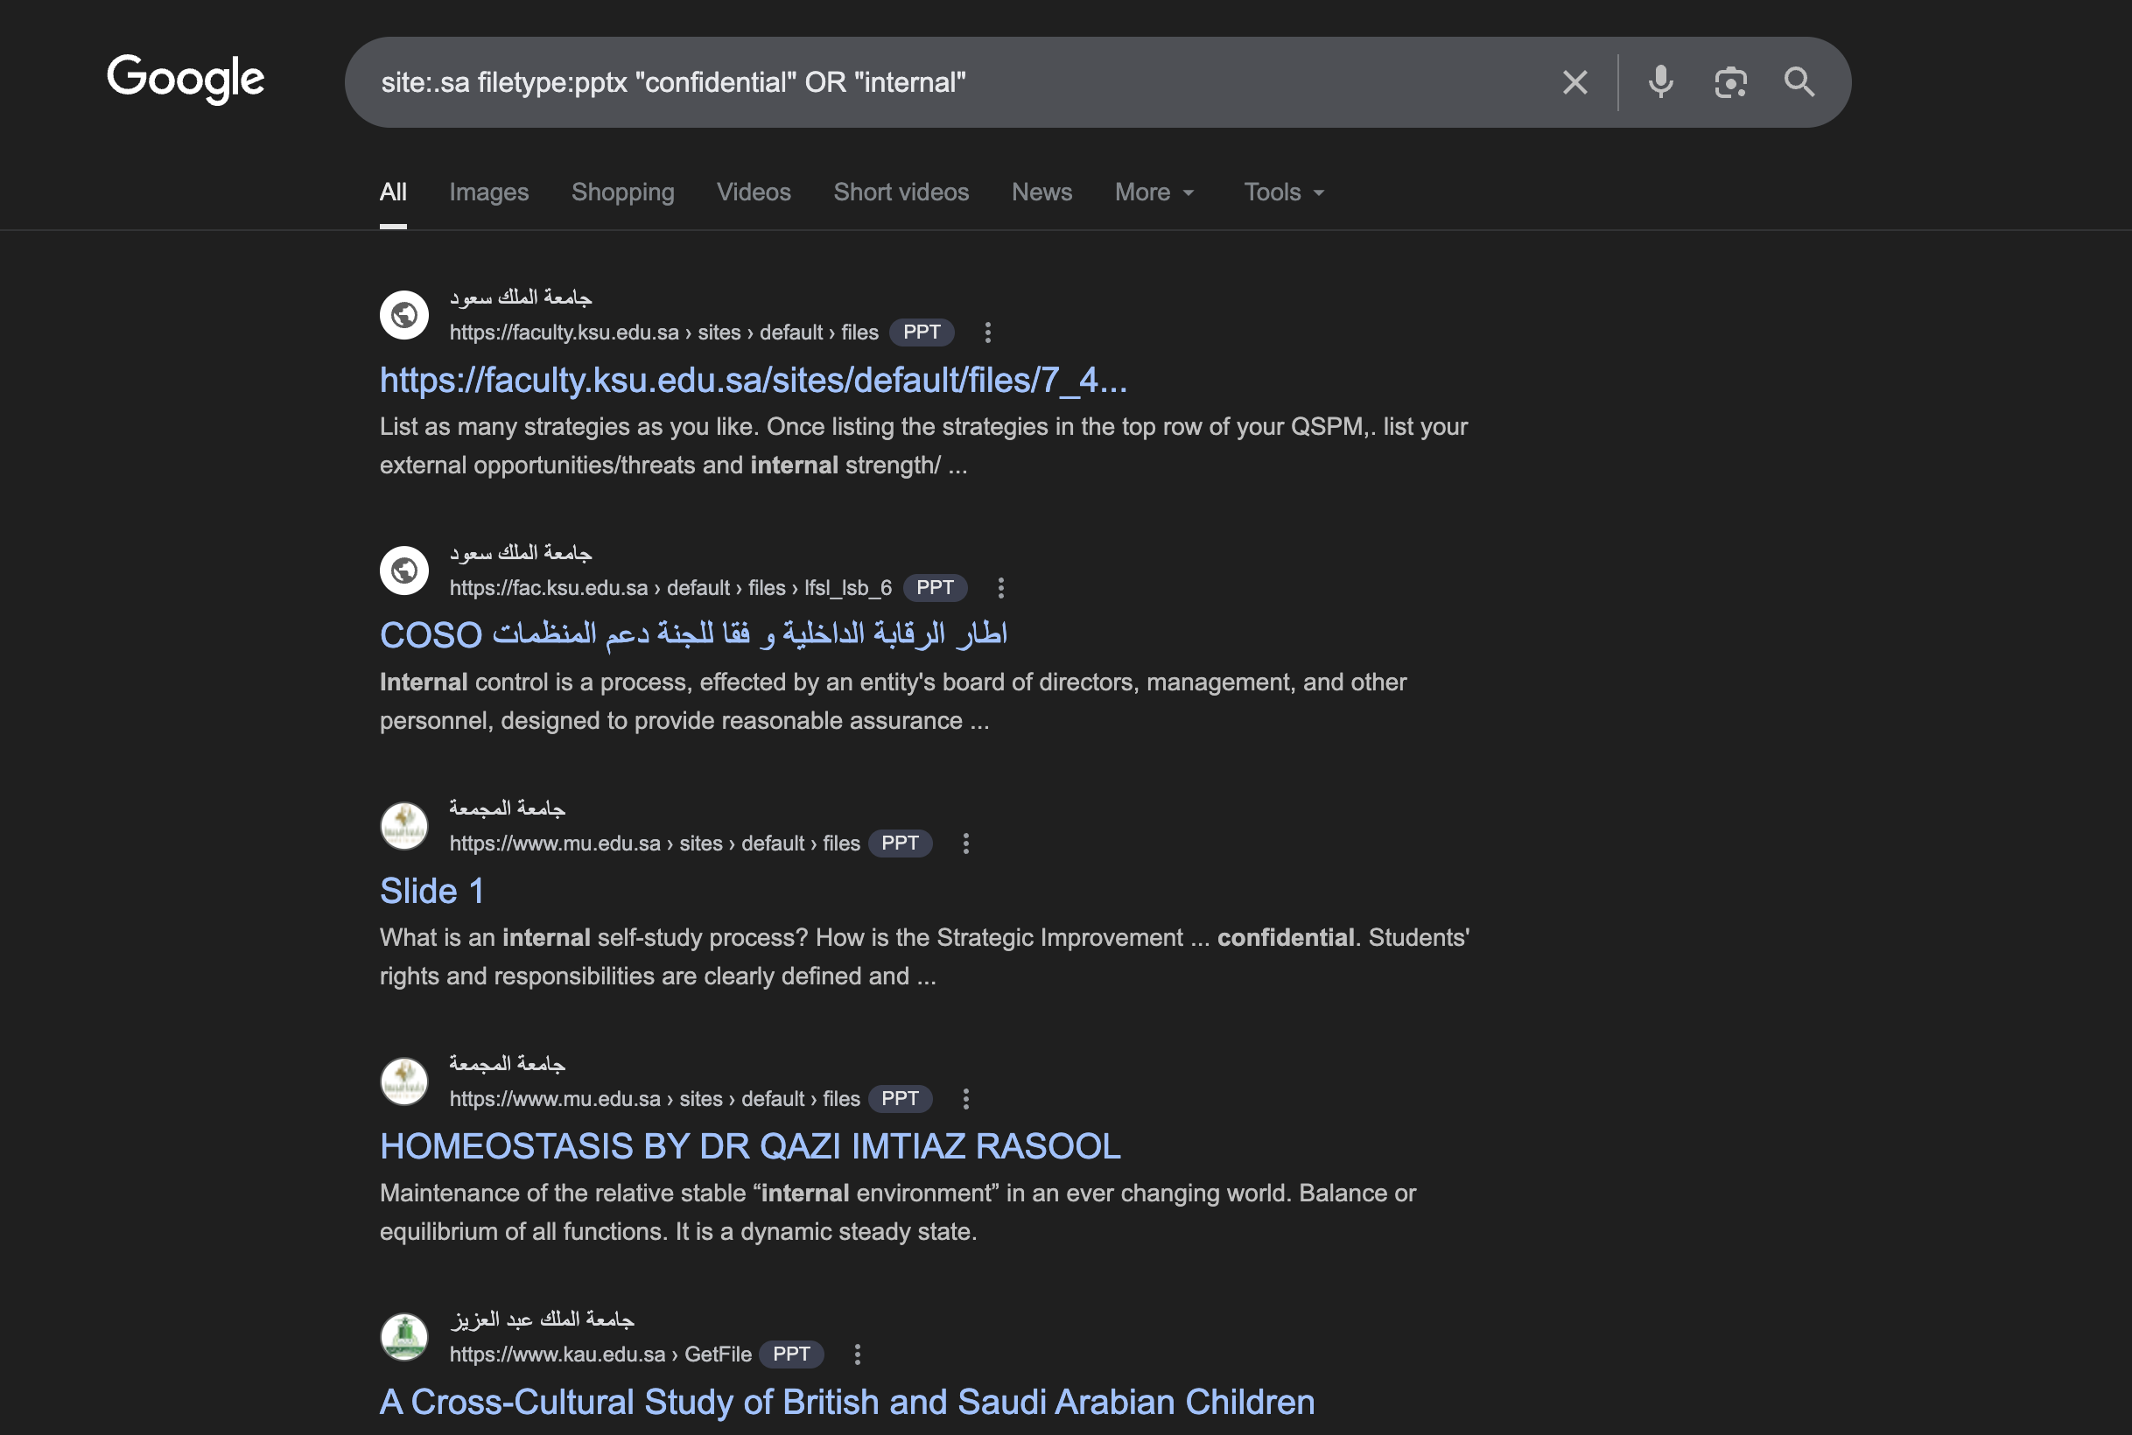Image resolution: width=2132 pixels, height=1435 pixels.
Task: Open three-dot menu for kau.edu.sa result
Action: pos(857,1354)
